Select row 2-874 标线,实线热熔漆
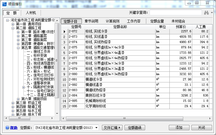216x135 pixels. coord(136,42)
